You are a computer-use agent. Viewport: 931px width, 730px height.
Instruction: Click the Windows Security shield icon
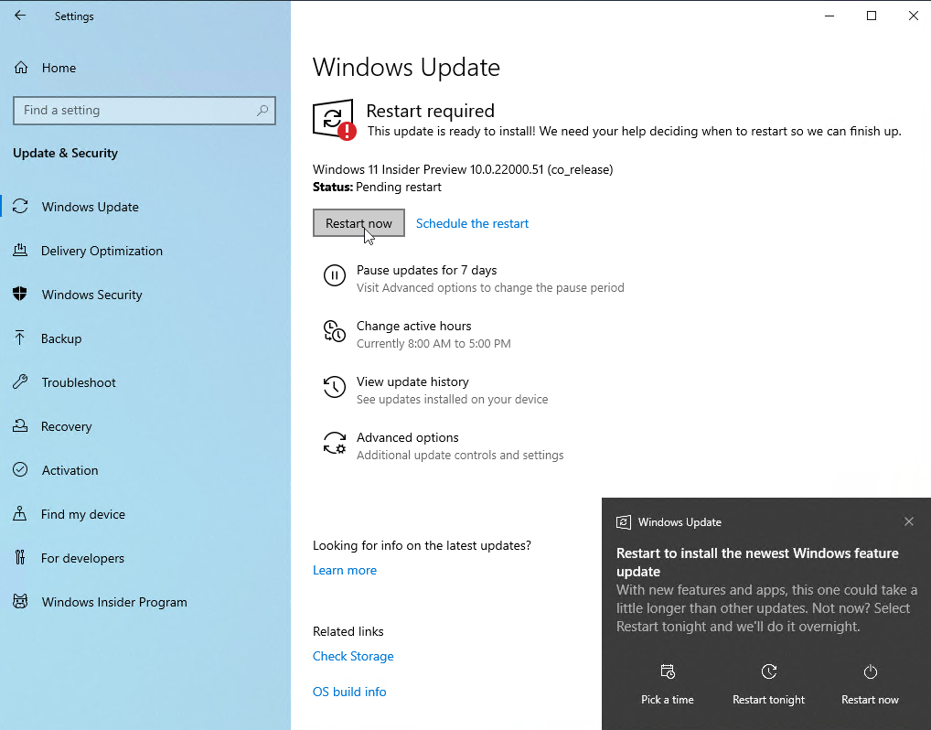coord(20,294)
